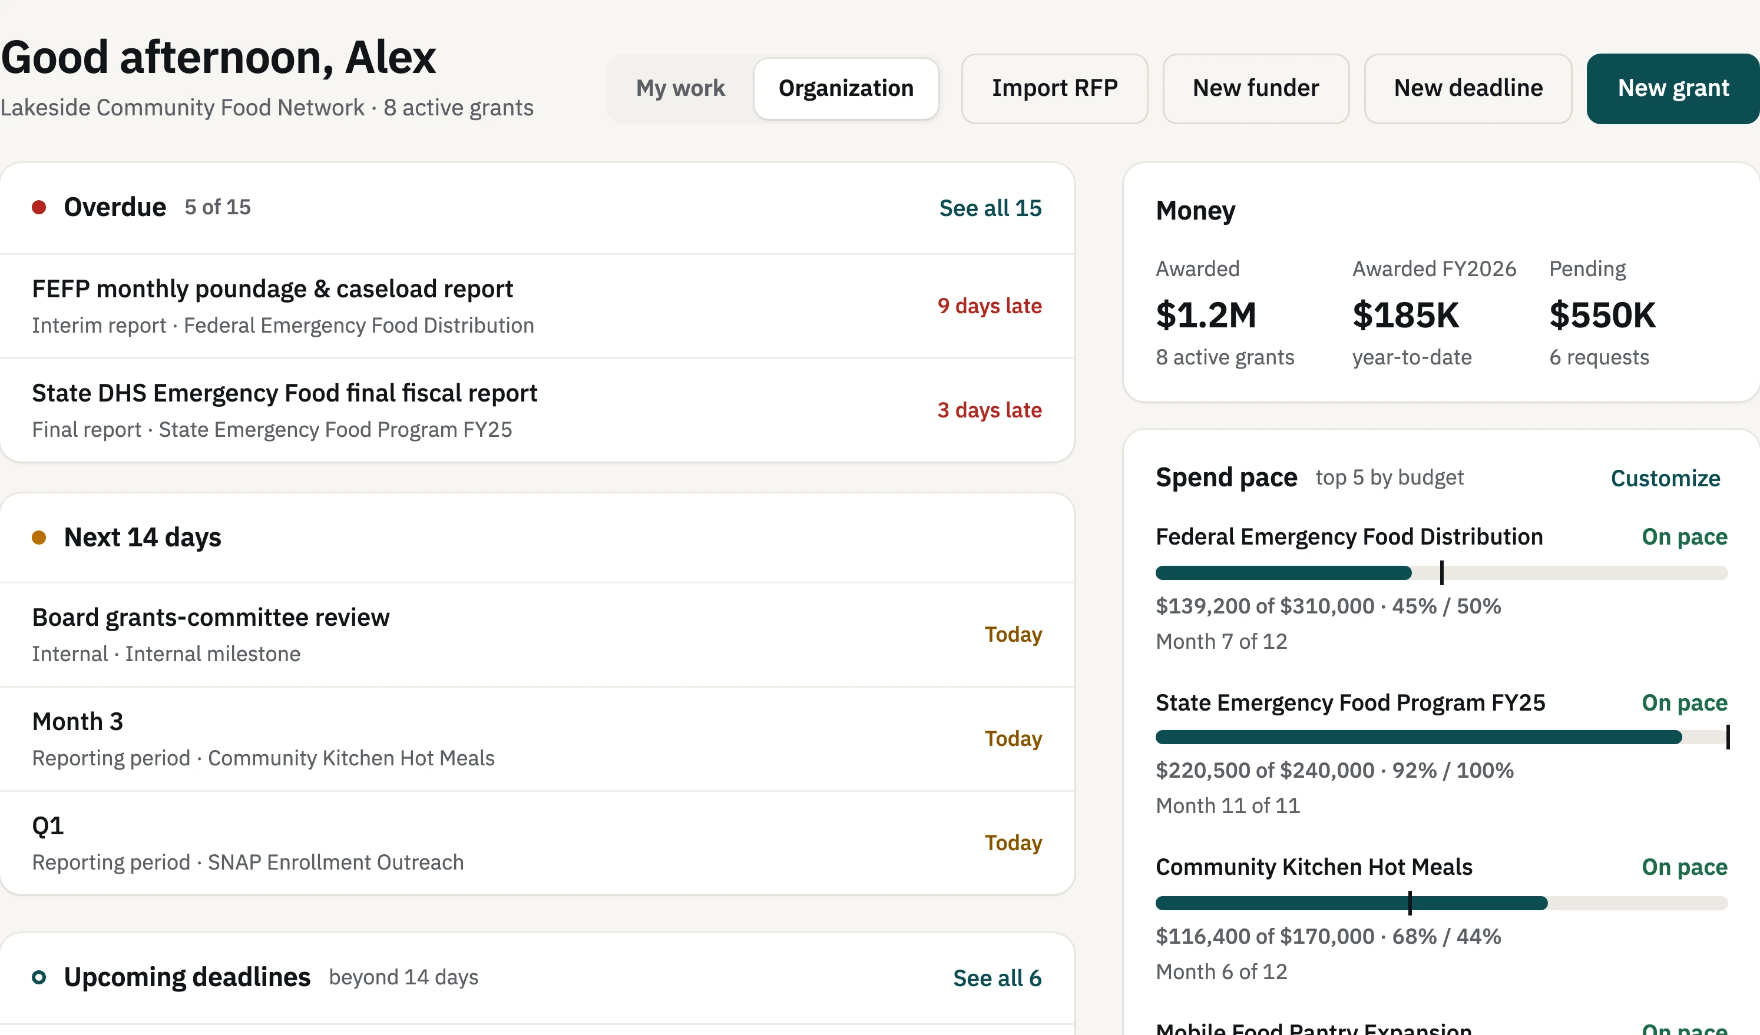Open Federal Emergency Food Distribution spend entry
This screenshot has height=1035, width=1760.
[1349, 537]
